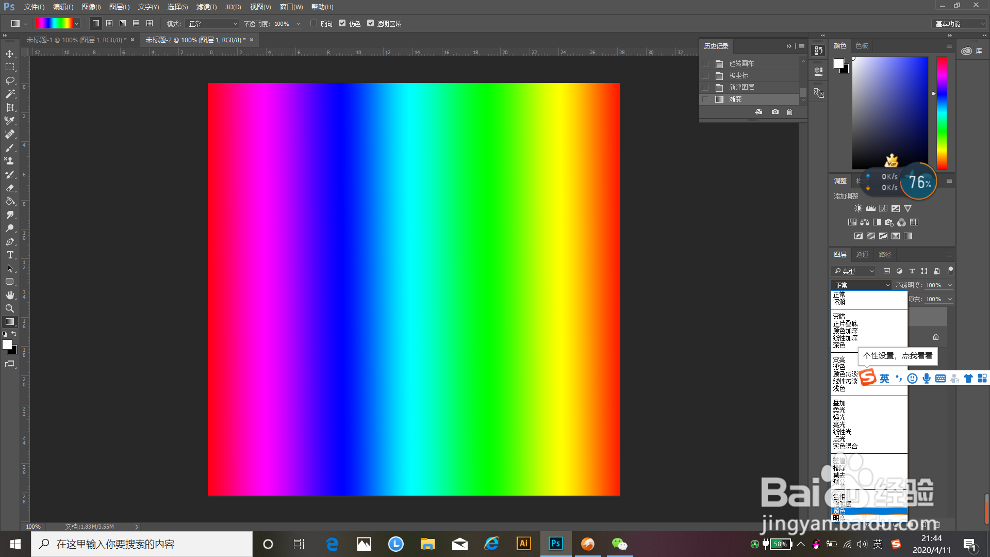
Task: Select the Type tool
Action: click(10, 255)
